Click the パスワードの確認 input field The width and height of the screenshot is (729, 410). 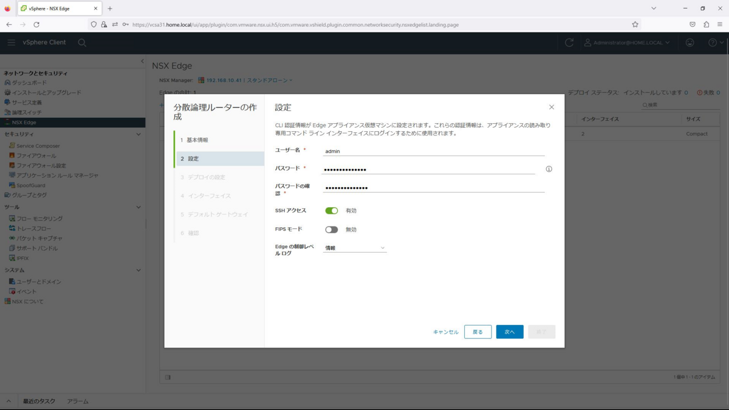click(x=434, y=188)
